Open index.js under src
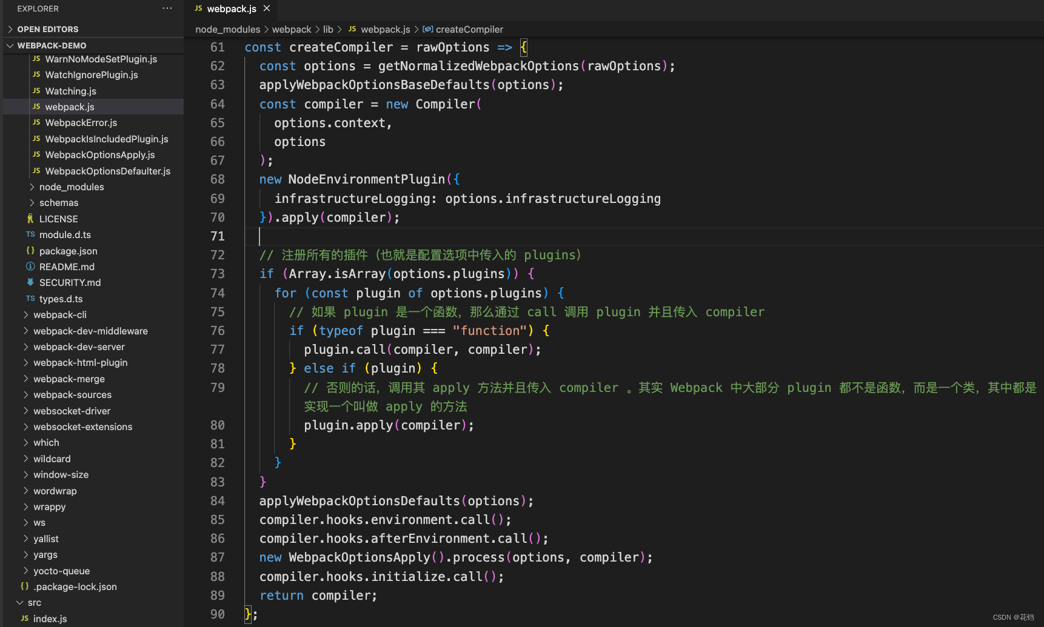Viewport: 1044px width, 627px height. [x=50, y=619]
